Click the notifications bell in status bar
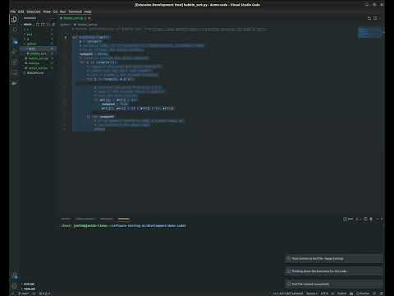The height and width of the screenshot is (296, 394). pyautogui.click(x=381, y=294)
